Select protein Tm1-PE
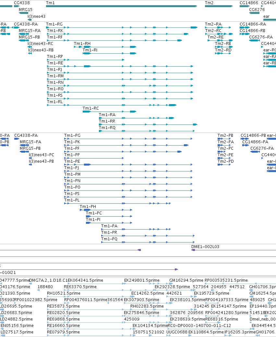 click(128, 165)
